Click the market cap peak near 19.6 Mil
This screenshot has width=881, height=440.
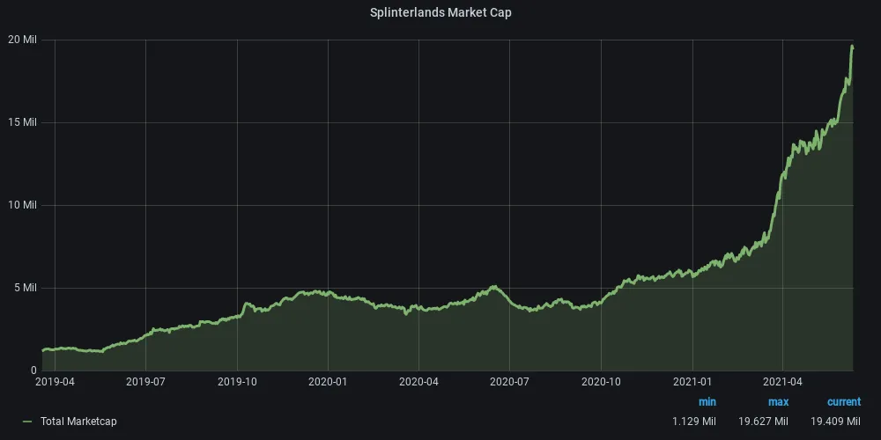pyautogui.click(x=852, y=47)
